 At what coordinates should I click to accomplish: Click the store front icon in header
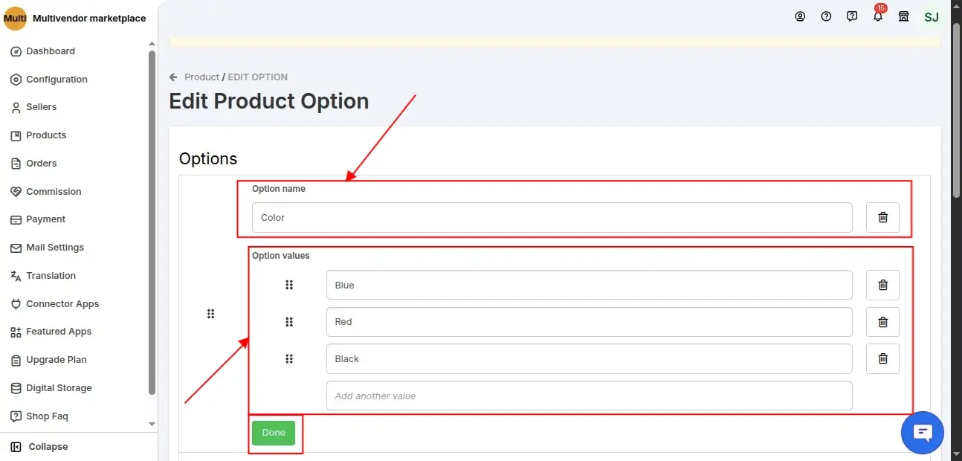(x=904, y=16)
